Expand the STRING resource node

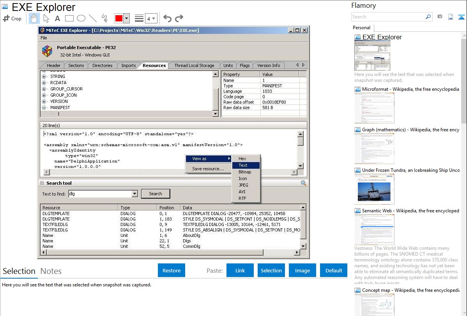44,76
